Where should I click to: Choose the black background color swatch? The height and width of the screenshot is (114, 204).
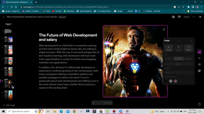tap(166, 81)
